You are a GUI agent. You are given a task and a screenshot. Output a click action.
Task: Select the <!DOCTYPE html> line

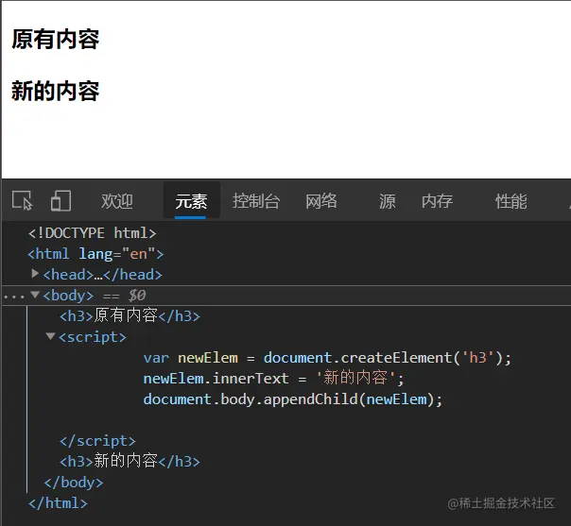point(92,233)
